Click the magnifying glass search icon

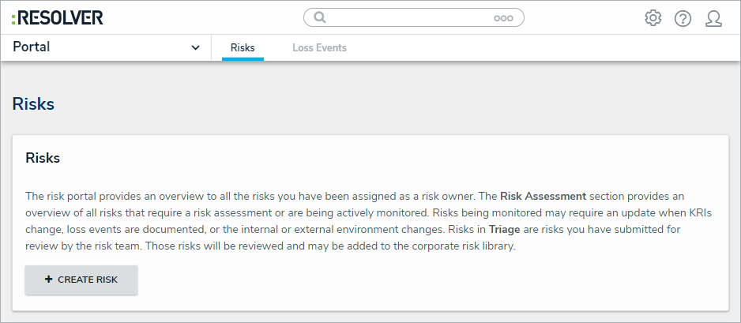tap(320, 17)
